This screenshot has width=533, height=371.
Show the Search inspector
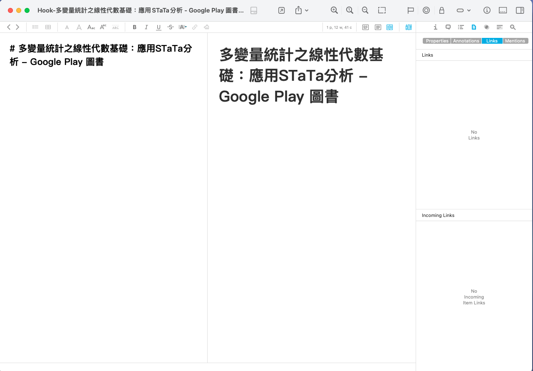pyautogui.click(x=513, y=27)
